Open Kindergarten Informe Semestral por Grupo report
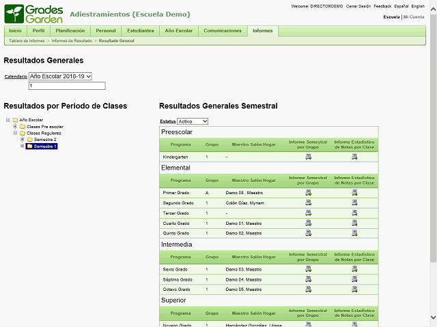This screenshot has height=327, width=437. (x=308, y=157)
